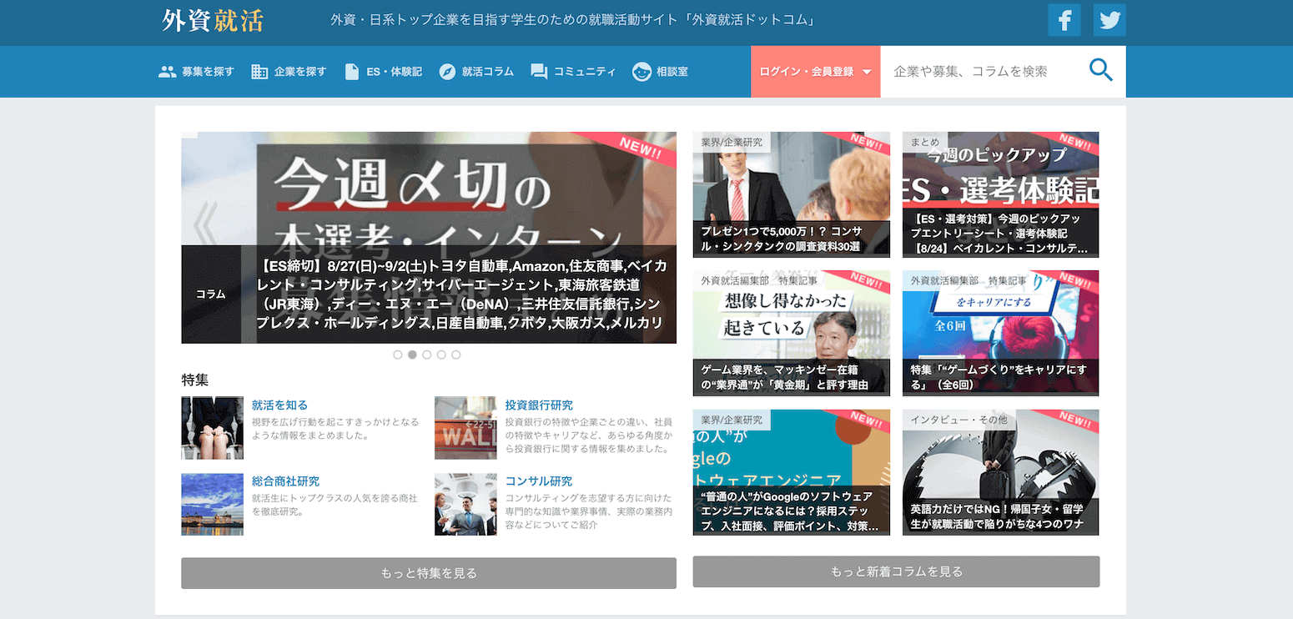Screen dimensions: 1293x619
Task: Open the コンサル研究 businessmen thumbnail
Action: point(465,505)
